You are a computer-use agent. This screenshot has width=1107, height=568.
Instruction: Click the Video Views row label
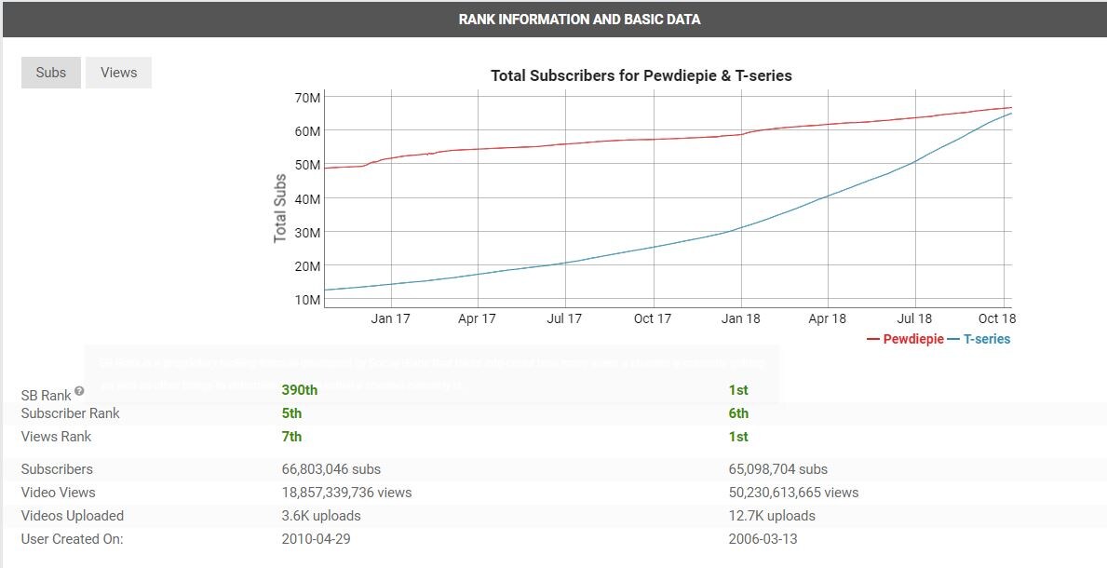(x=58, y=493)
